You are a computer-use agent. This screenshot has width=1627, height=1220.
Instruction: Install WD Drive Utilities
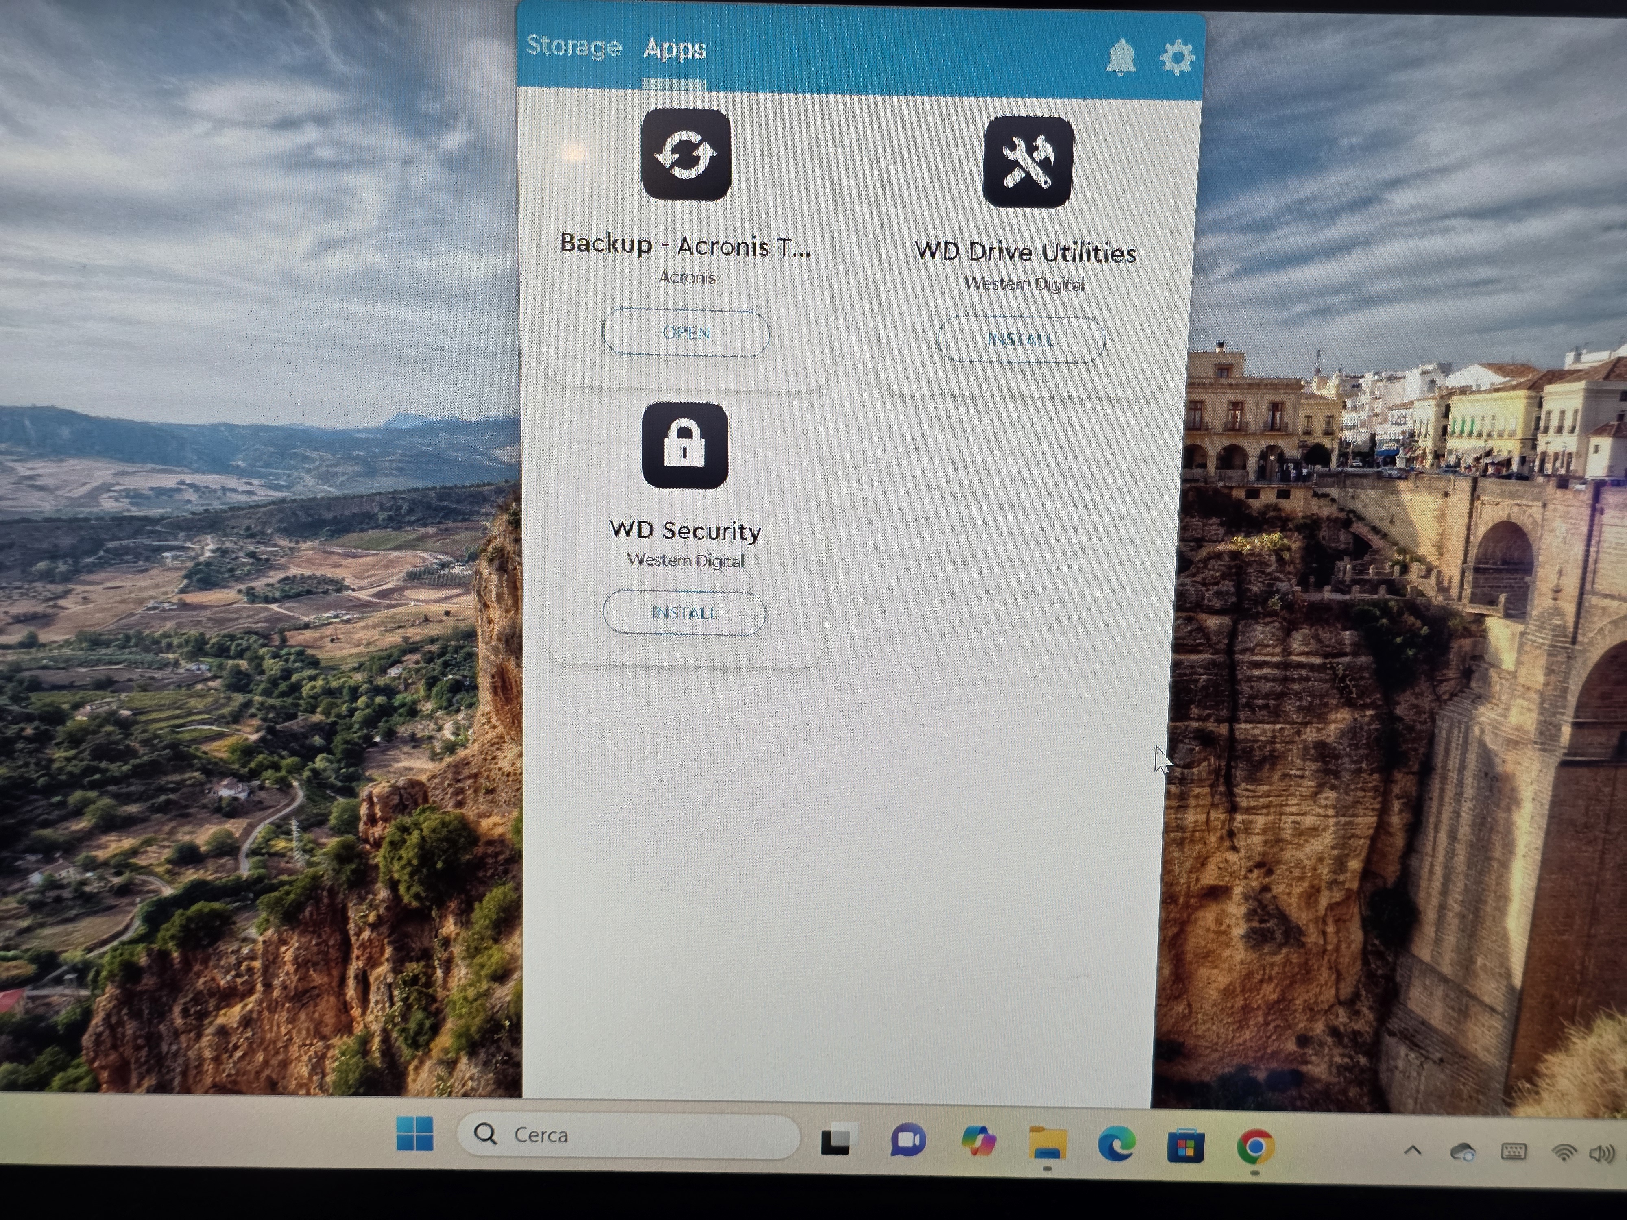point(1021,340)
